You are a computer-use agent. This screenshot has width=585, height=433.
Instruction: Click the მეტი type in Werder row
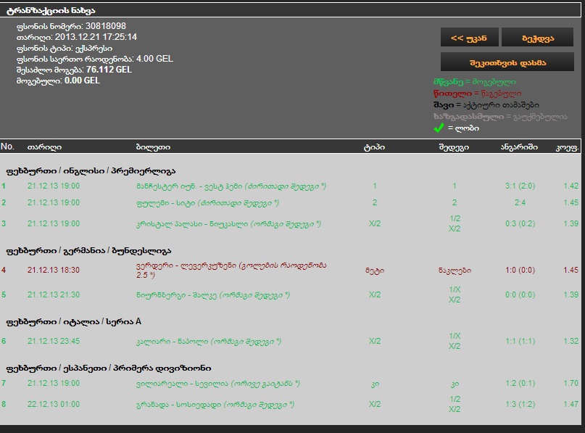pos(375,271)
